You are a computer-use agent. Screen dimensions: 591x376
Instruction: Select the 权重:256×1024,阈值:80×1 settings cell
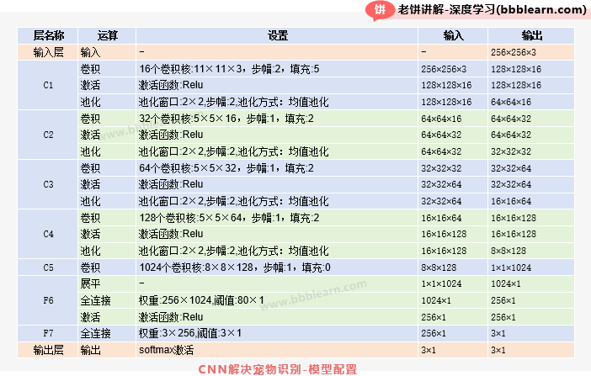pos(277,300)
